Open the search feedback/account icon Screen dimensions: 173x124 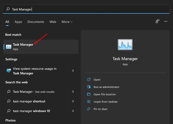tap(157, 21)
